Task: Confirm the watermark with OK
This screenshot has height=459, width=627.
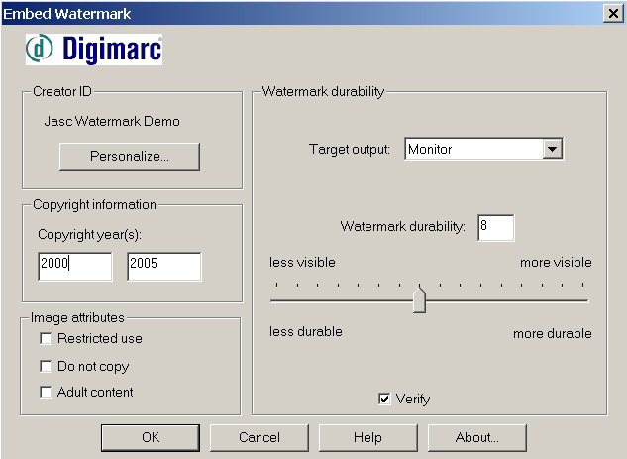Action: pyautogui.click(x=151, y=437)
